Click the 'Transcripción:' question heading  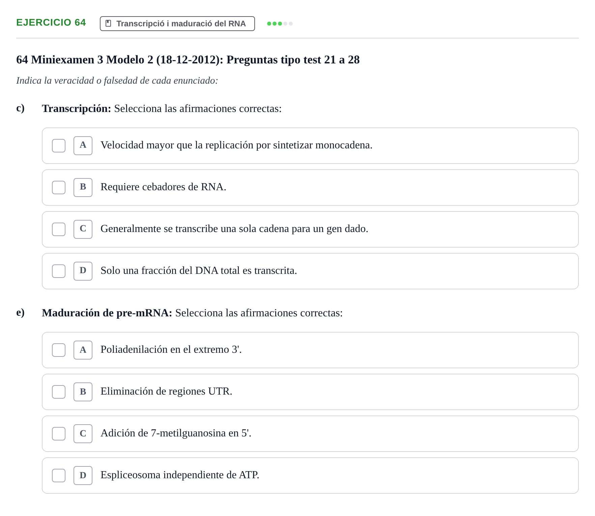click(77, 109)
